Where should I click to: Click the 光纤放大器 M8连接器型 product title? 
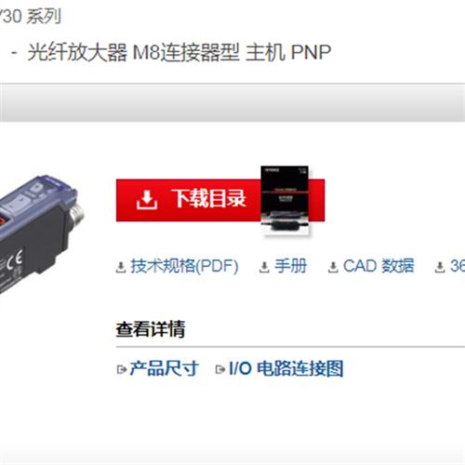coord(179,52)
